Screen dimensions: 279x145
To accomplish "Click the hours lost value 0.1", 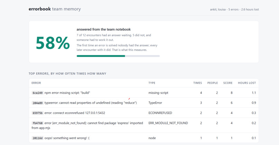I will (254, 138).
